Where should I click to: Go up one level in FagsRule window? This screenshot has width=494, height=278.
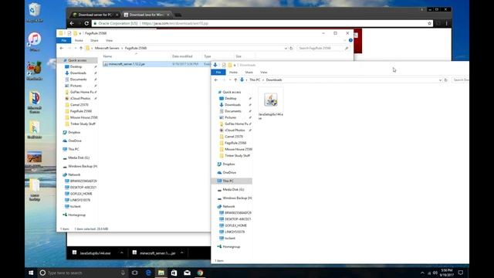click(81, 48)
